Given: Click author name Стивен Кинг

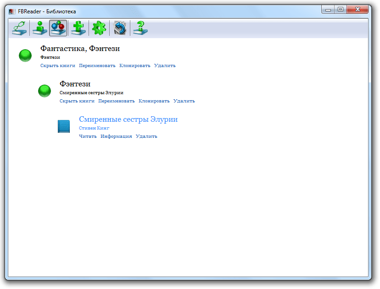Looking at the screenshot, I should (x=94, y=128).
